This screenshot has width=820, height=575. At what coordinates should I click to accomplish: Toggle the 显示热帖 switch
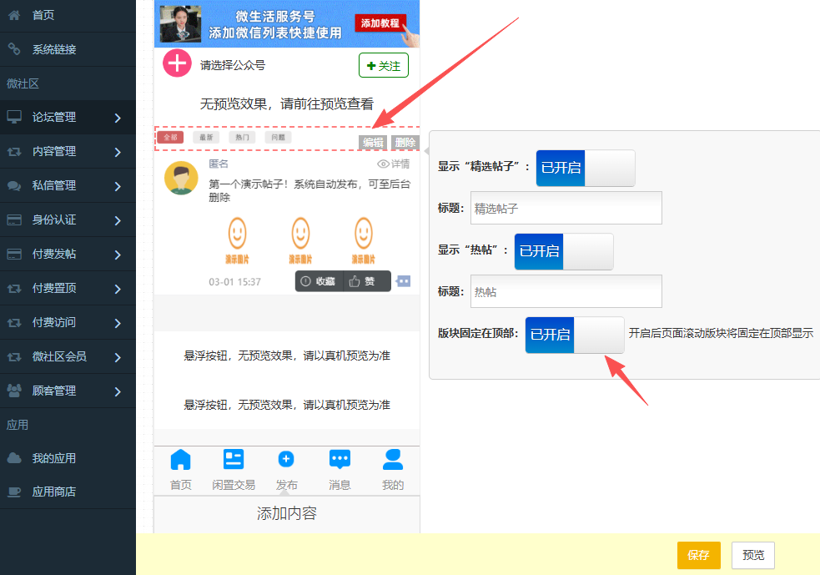click(563, 251)
